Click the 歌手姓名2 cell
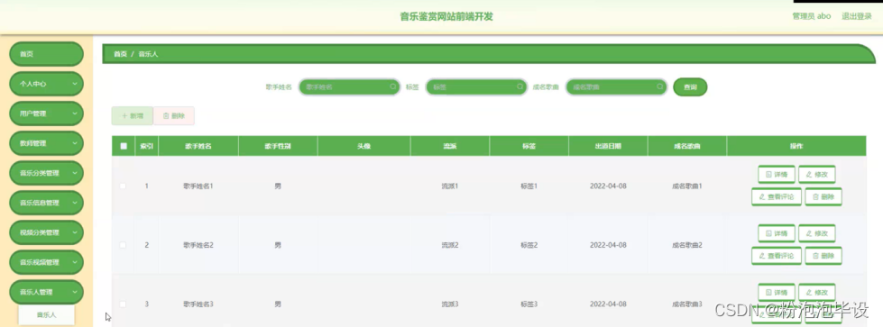Image resolution: width=883 pixels, height=327 pixels. (198, 245)
